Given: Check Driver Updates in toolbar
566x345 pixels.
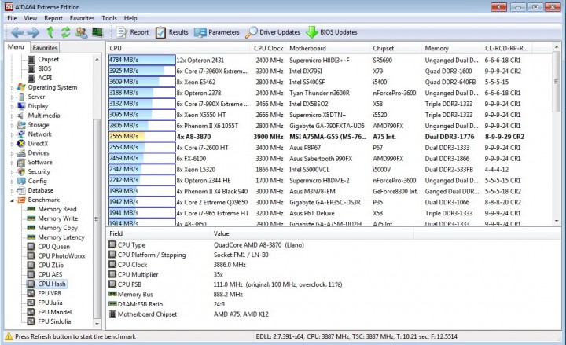Looking at the screenshot, I should coord(273,32).
